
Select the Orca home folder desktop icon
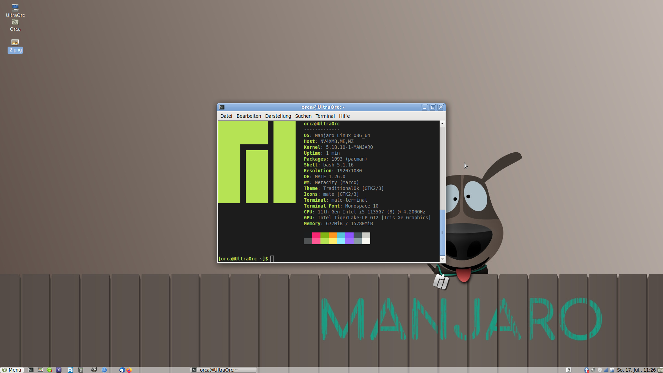tap(15, 26)
